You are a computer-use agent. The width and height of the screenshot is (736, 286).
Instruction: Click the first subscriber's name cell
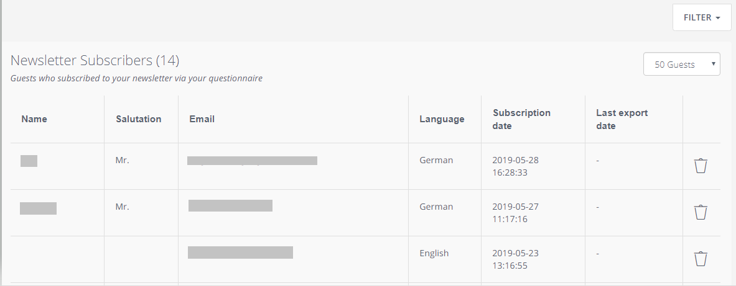tap(29, 161)
